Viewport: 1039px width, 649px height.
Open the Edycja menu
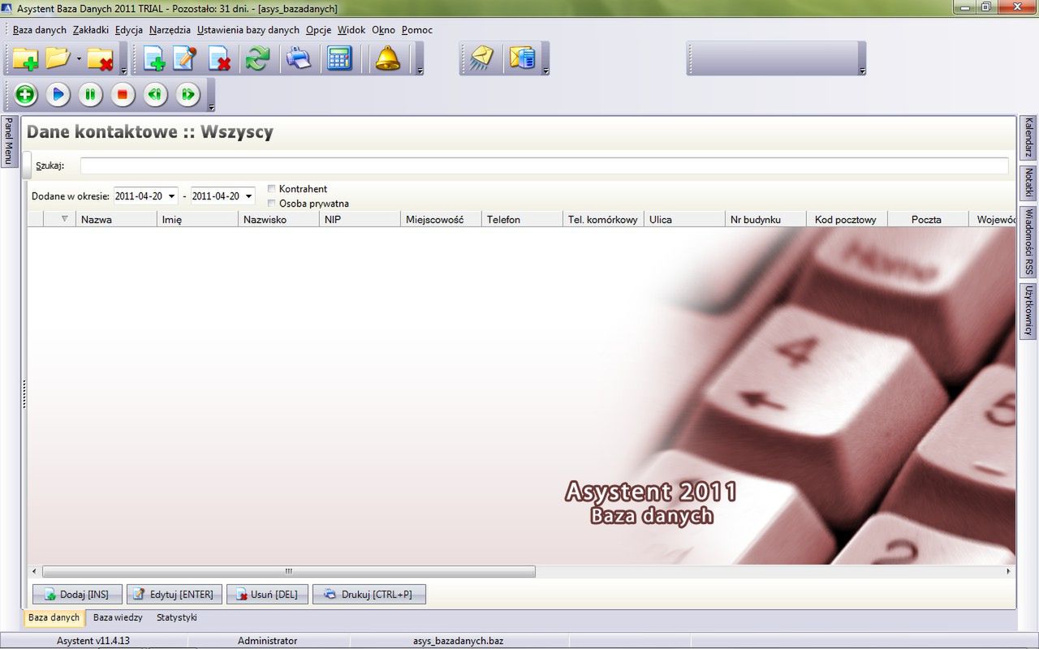(x=129, y=30)
